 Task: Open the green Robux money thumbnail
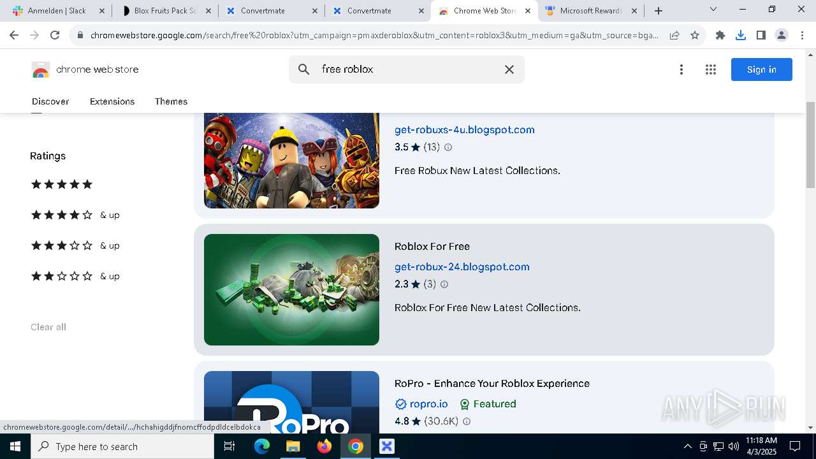coord(291,289)
